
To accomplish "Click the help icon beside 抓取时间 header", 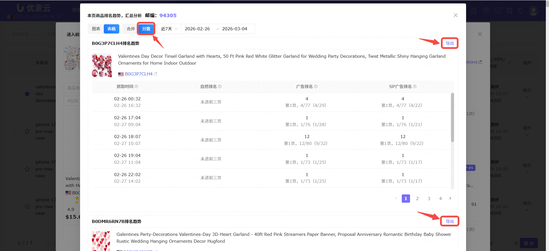I will click(x=136, y=87).
